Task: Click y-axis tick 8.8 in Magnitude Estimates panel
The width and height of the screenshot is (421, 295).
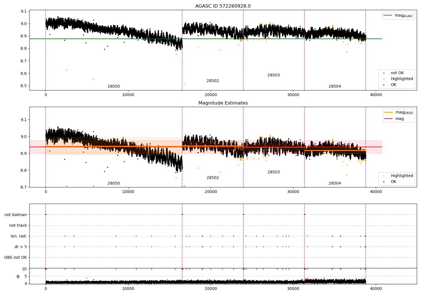Action: [24, 170]
